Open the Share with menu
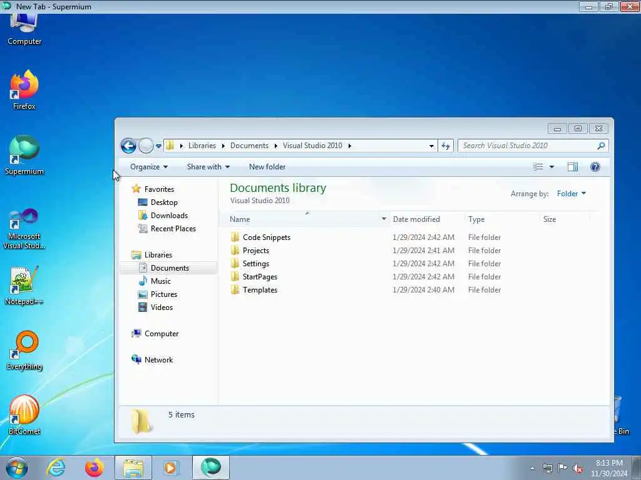Screen dimensions: 641x480 208,167
